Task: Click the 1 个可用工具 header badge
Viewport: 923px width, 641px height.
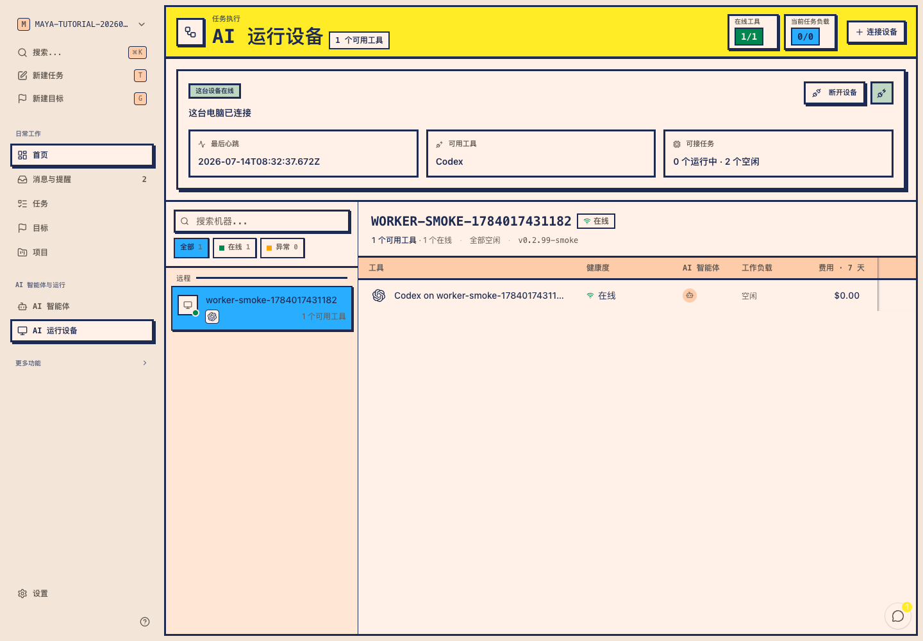Action: click(x=359, y=40)
